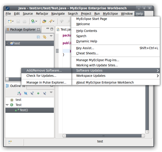Click the Open Type folder toolbar icon
The image size is (162, 152).
tap(44, 21)
